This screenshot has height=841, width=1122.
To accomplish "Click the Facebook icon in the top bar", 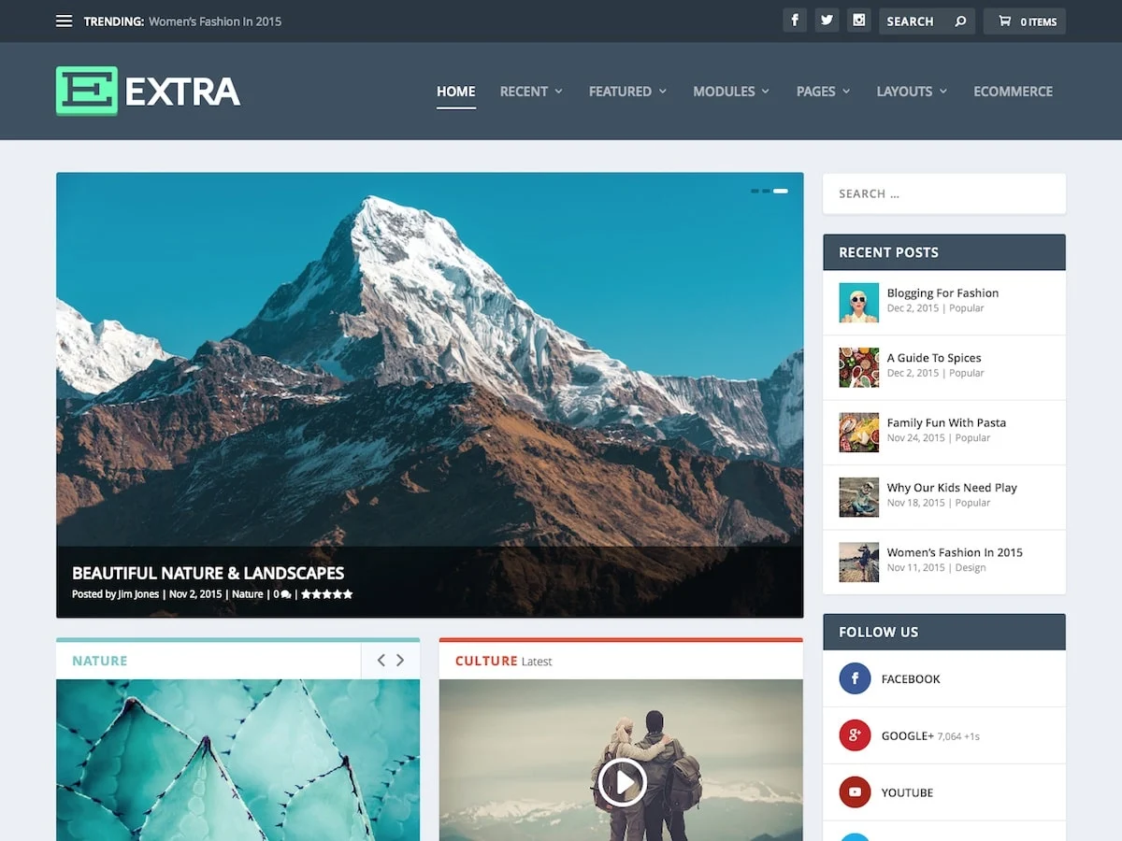I will [795, 20].
